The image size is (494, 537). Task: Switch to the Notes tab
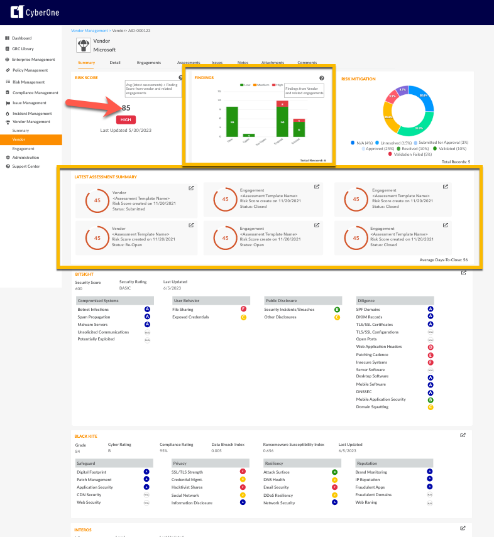point(243,63)
